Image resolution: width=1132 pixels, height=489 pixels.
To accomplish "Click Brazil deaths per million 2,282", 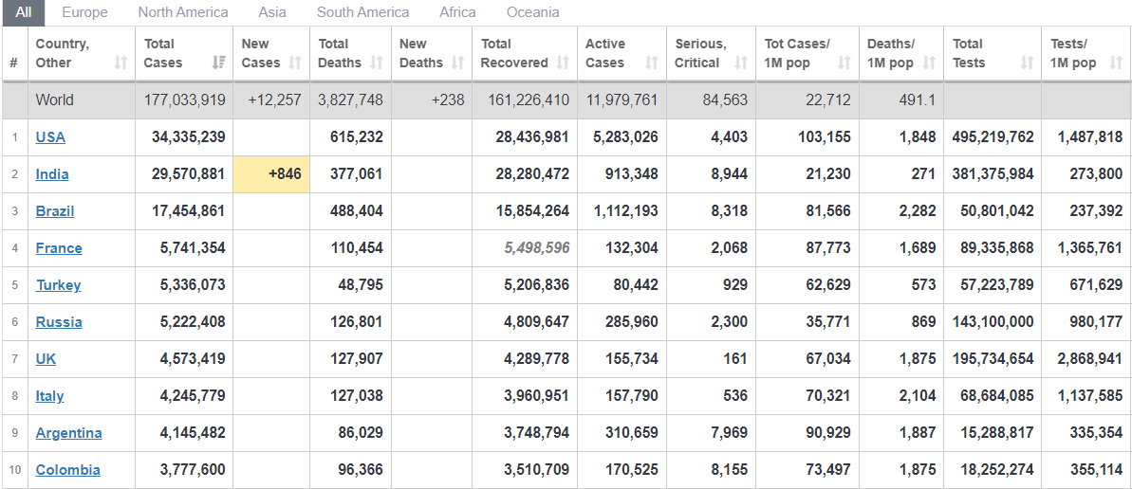I will click(918, 211).
